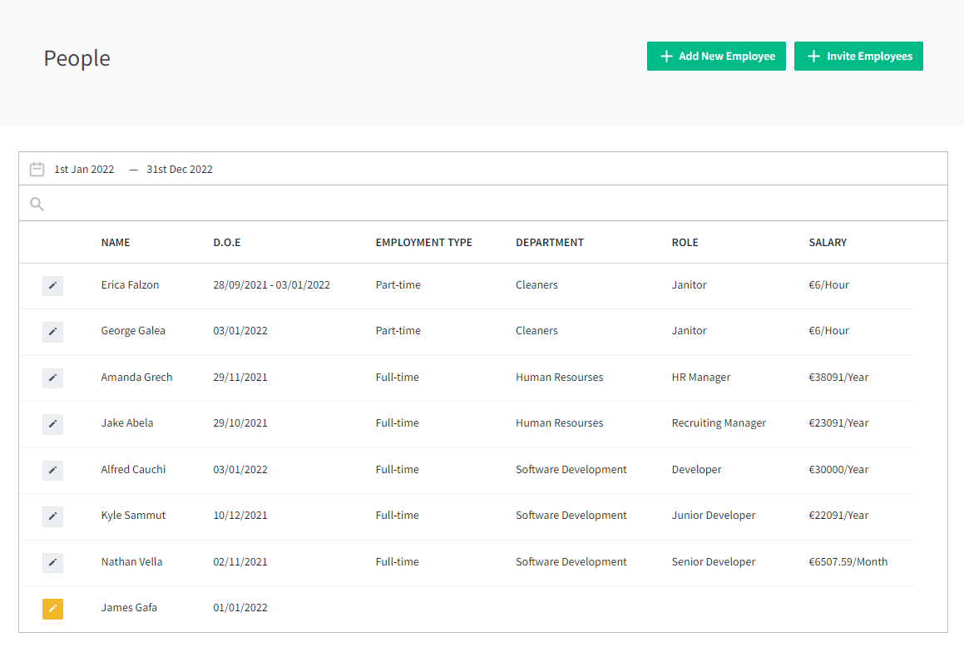Click the EMPLOYMENT TYPE column header
This screenshot has width=964, height=647.
click(423, 243)
